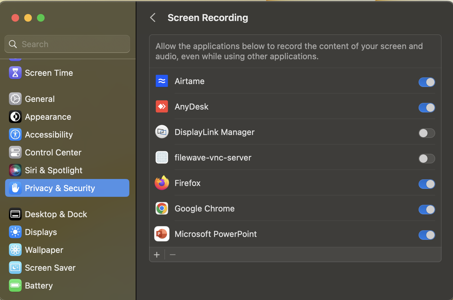453x300 pixels.
Task: Turn off the AnyDesk toggle
Action: click(x=427, y=108)
